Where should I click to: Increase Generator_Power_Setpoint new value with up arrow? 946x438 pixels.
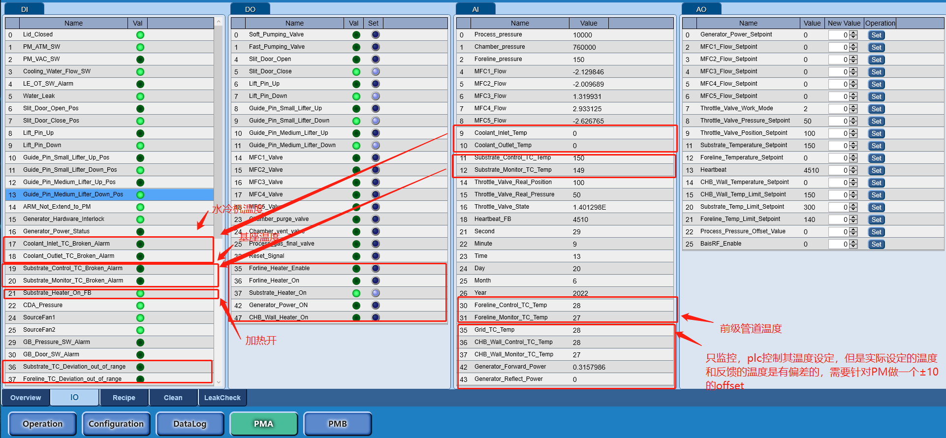(x=853, y=33)
